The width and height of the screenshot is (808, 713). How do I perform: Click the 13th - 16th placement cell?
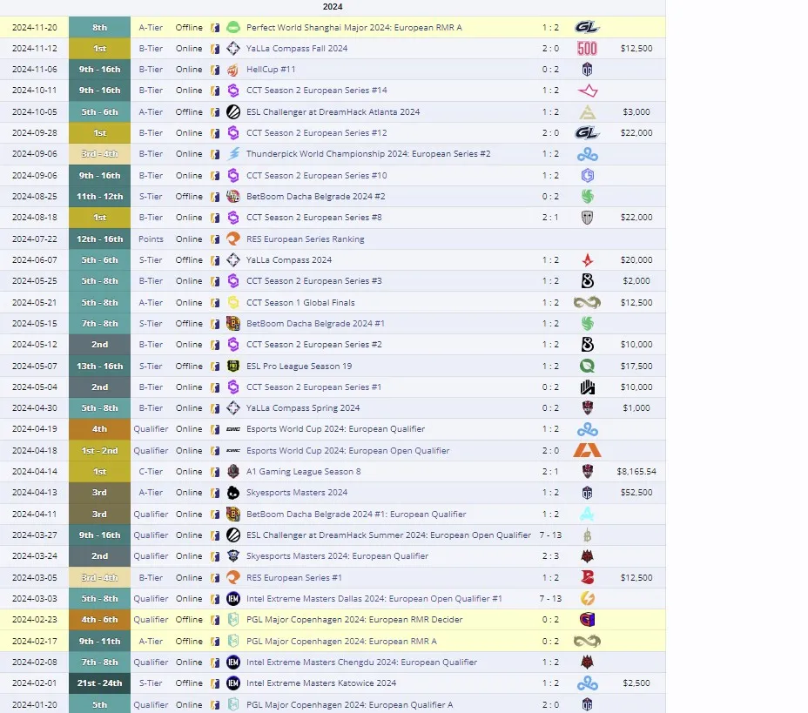tap(99, 367)
